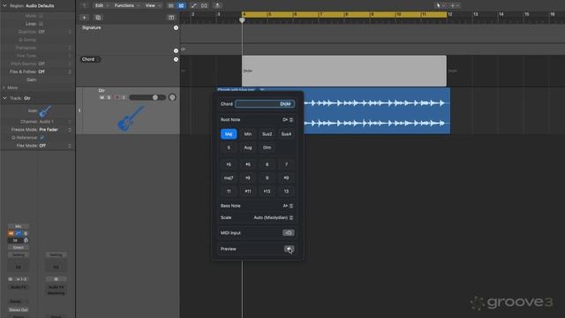Select Min chord quality
Screen dimensions: 565x318
coord(248,134)
